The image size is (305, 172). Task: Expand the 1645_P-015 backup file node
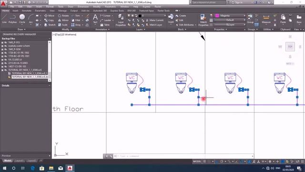pyautogui.click(x=2, y=43)
